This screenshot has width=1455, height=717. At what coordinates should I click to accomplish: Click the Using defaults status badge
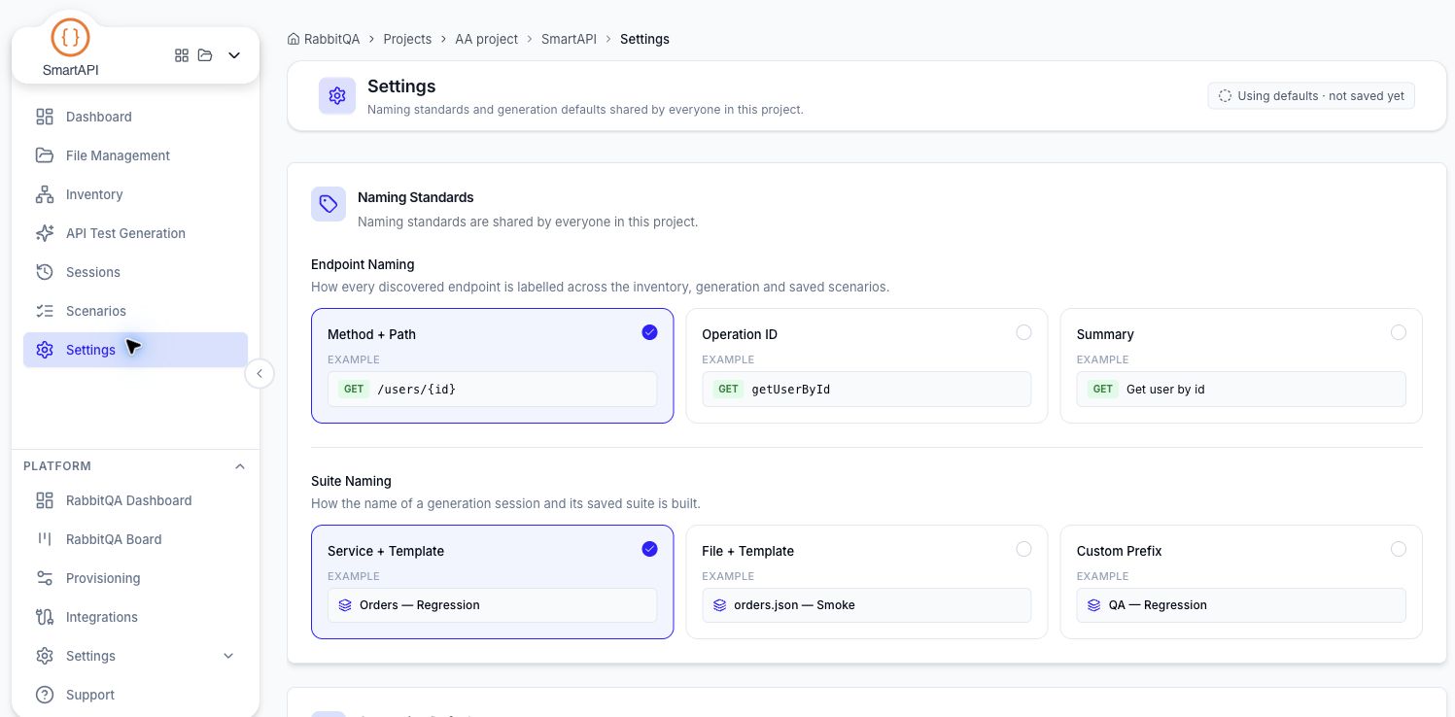pyautogui.click(x=1312, y=95)
